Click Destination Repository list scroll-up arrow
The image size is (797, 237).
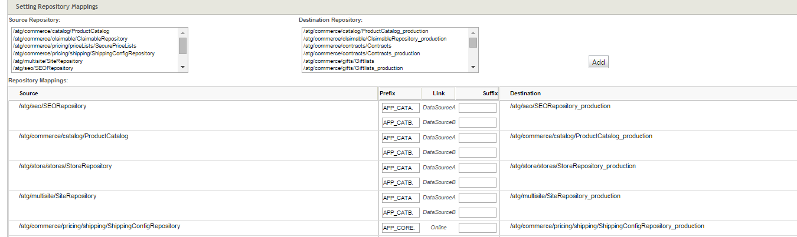(473, 33)
